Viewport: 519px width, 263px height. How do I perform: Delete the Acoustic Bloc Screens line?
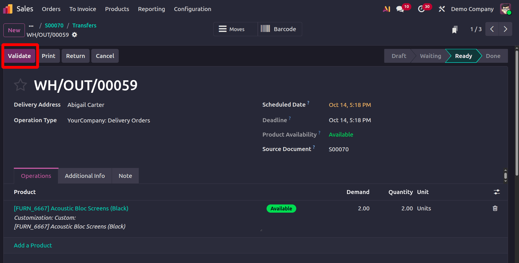pos(495,208)
